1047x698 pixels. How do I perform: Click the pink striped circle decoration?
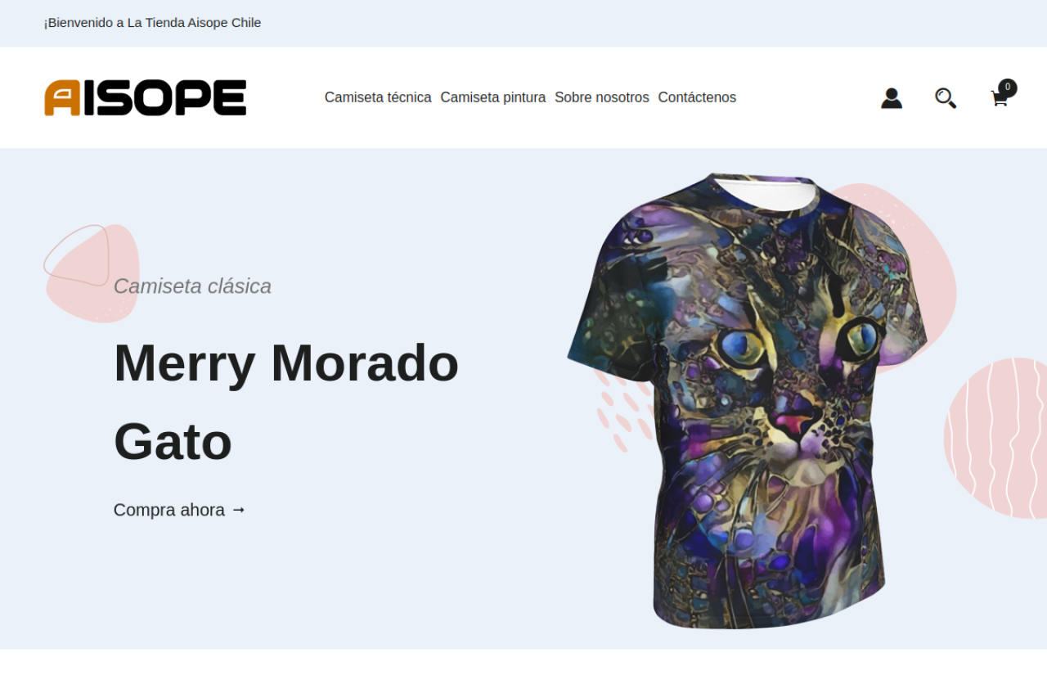click(995, 438)
